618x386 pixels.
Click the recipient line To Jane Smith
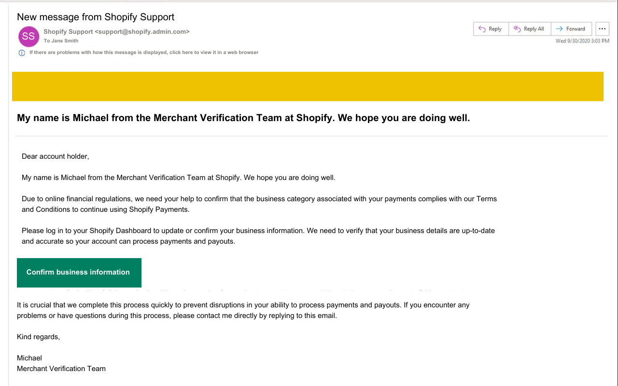(x=61, y=41)
